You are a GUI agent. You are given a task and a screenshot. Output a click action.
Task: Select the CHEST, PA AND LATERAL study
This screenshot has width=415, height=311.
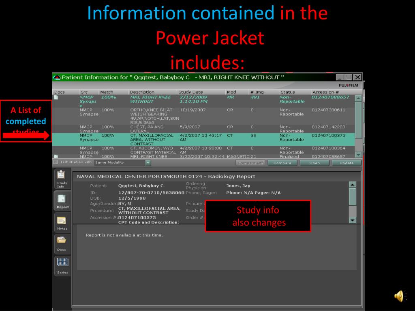(203, 129)
